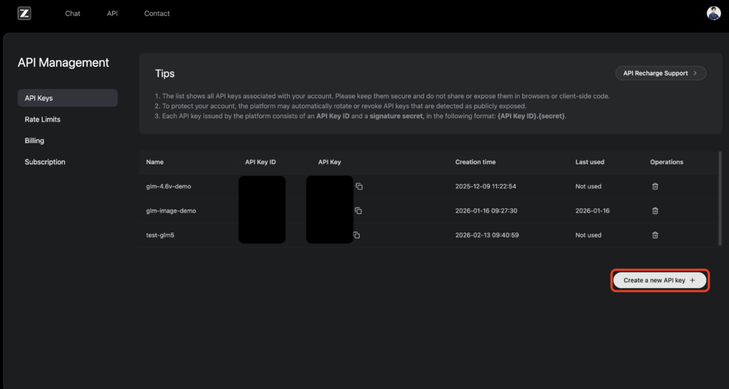Click Create a new API key button
The width and height of the screenshot is (729, 389).
click(660, 280)
